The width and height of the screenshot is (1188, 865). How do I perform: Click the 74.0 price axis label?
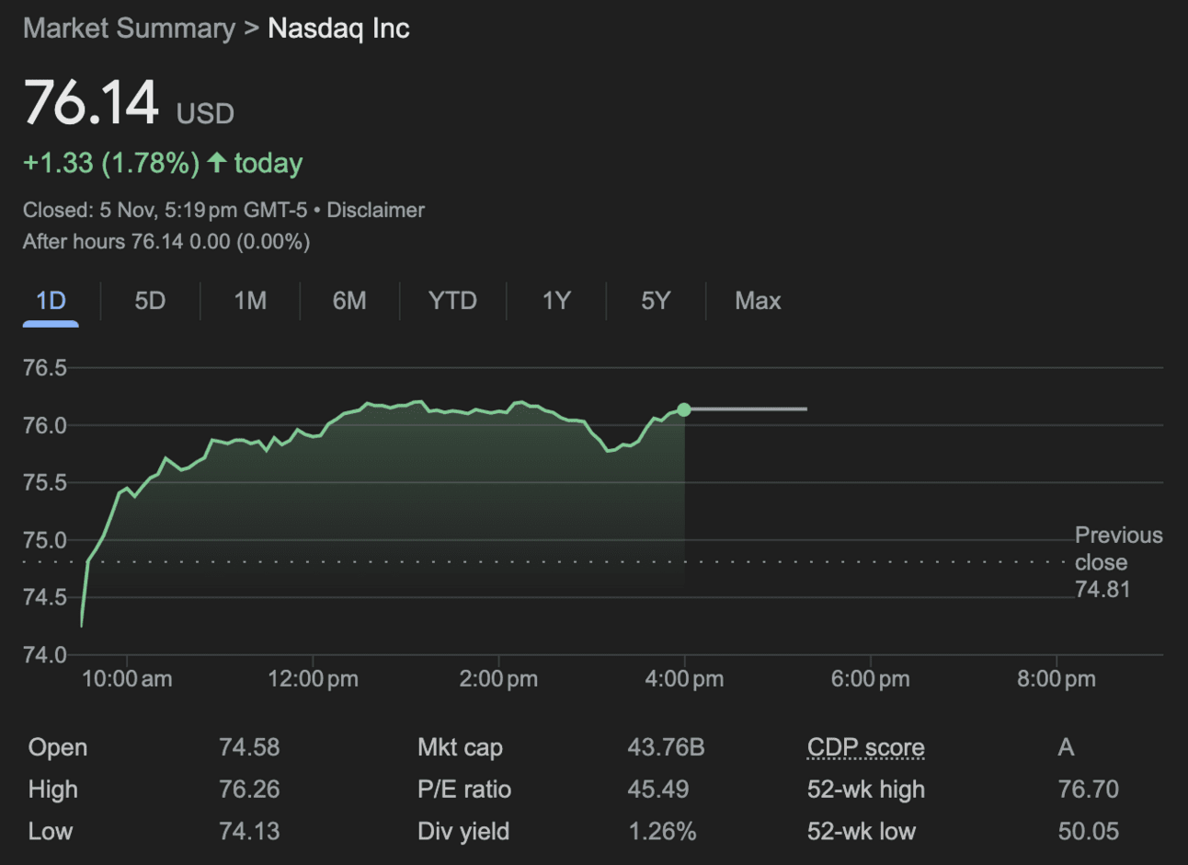pos(45,655)
